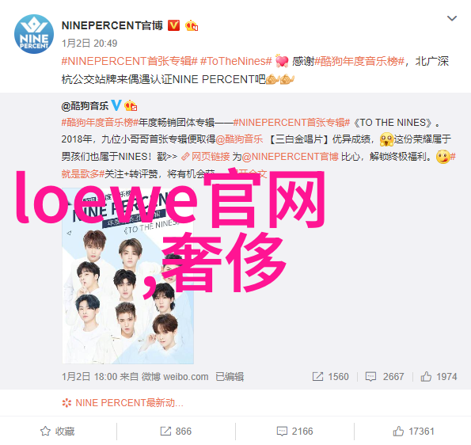Like the quoted post showing 1974

[x=439, y=376]
